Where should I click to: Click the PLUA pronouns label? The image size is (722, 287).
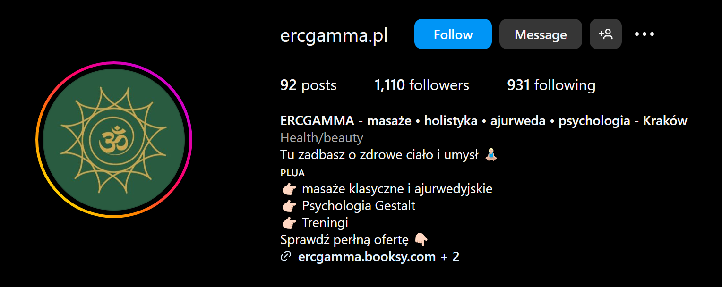pyautogui.click(x=292, y=173)
